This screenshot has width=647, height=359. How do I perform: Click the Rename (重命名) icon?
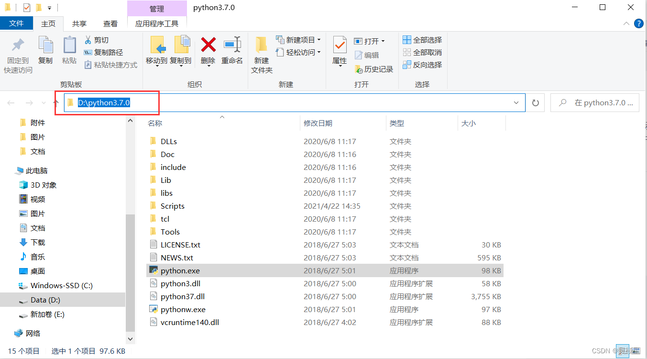pos(232,45)
